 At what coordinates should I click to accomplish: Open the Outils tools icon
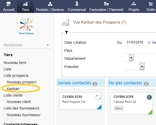point(151,4)
